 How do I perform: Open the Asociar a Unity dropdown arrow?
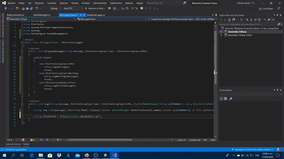point(105,8)
